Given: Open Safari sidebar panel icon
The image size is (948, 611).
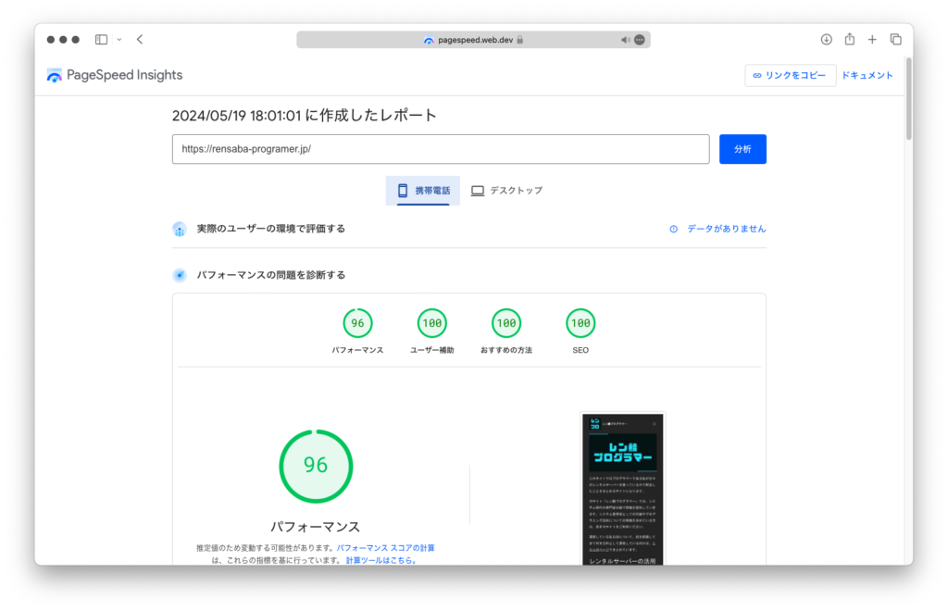Looking at the screenshot, I should [x=101, y=40].
